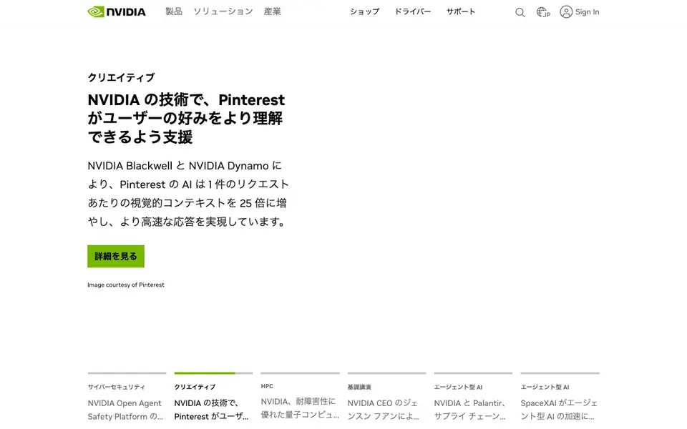Image resolution: width=687 pixels, height=429 pixels.
Task: Click the 詳細を見る button
Action: point(116,256)
